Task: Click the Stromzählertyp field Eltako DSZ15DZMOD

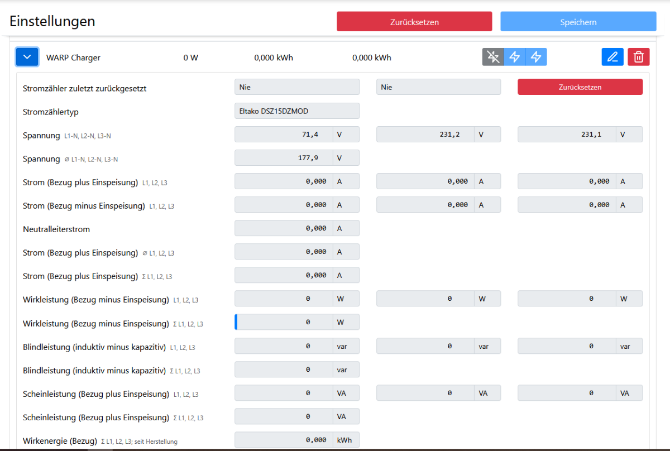Action: point(297,111)
